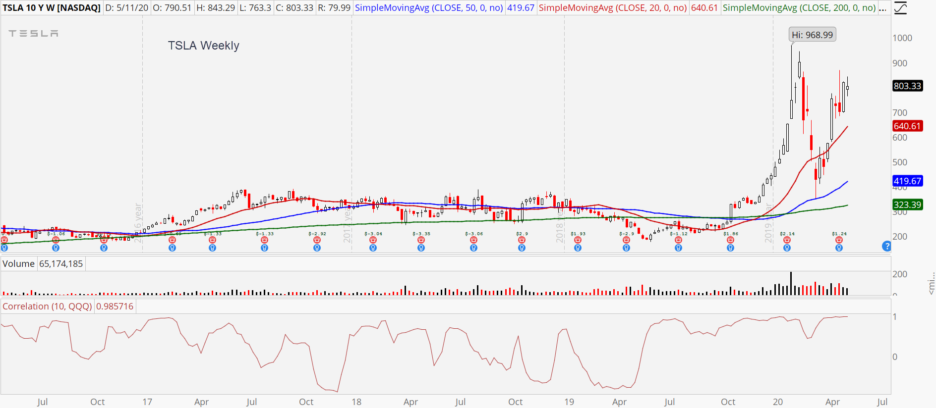Click the blue lightbulb icon below $-3.04 earnings
This screenshot has height=408, width=936.
[373, 248]
